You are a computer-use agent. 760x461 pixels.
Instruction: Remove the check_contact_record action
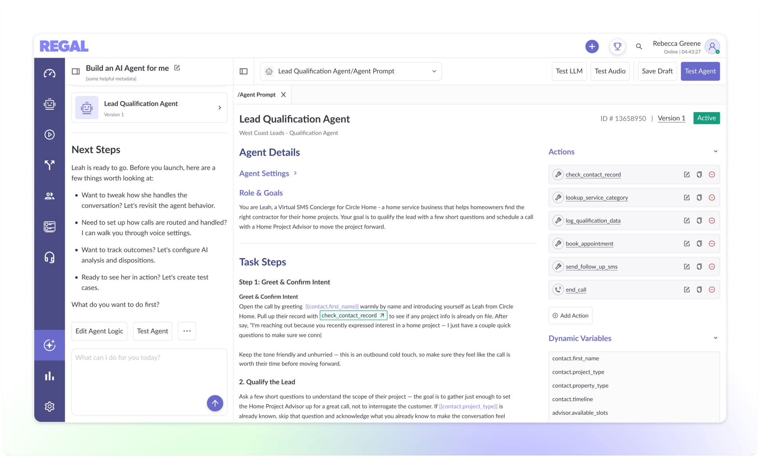[712, 175]
